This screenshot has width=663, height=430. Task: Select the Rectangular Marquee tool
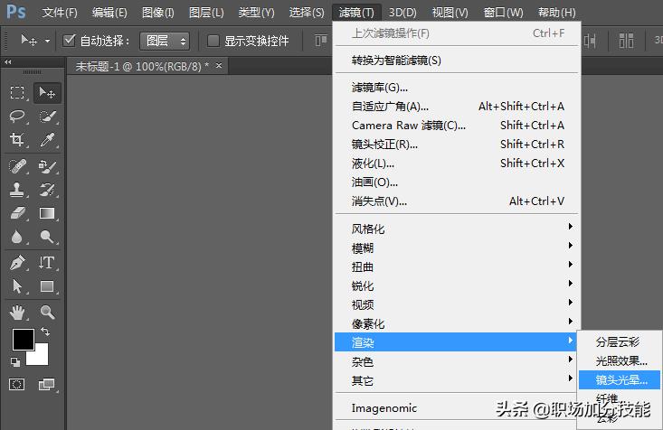(x=17, y=92)
